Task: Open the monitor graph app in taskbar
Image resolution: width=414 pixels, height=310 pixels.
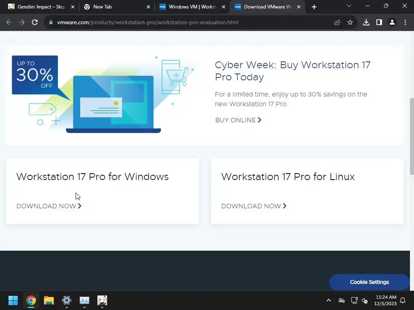Action: [84, 300]
